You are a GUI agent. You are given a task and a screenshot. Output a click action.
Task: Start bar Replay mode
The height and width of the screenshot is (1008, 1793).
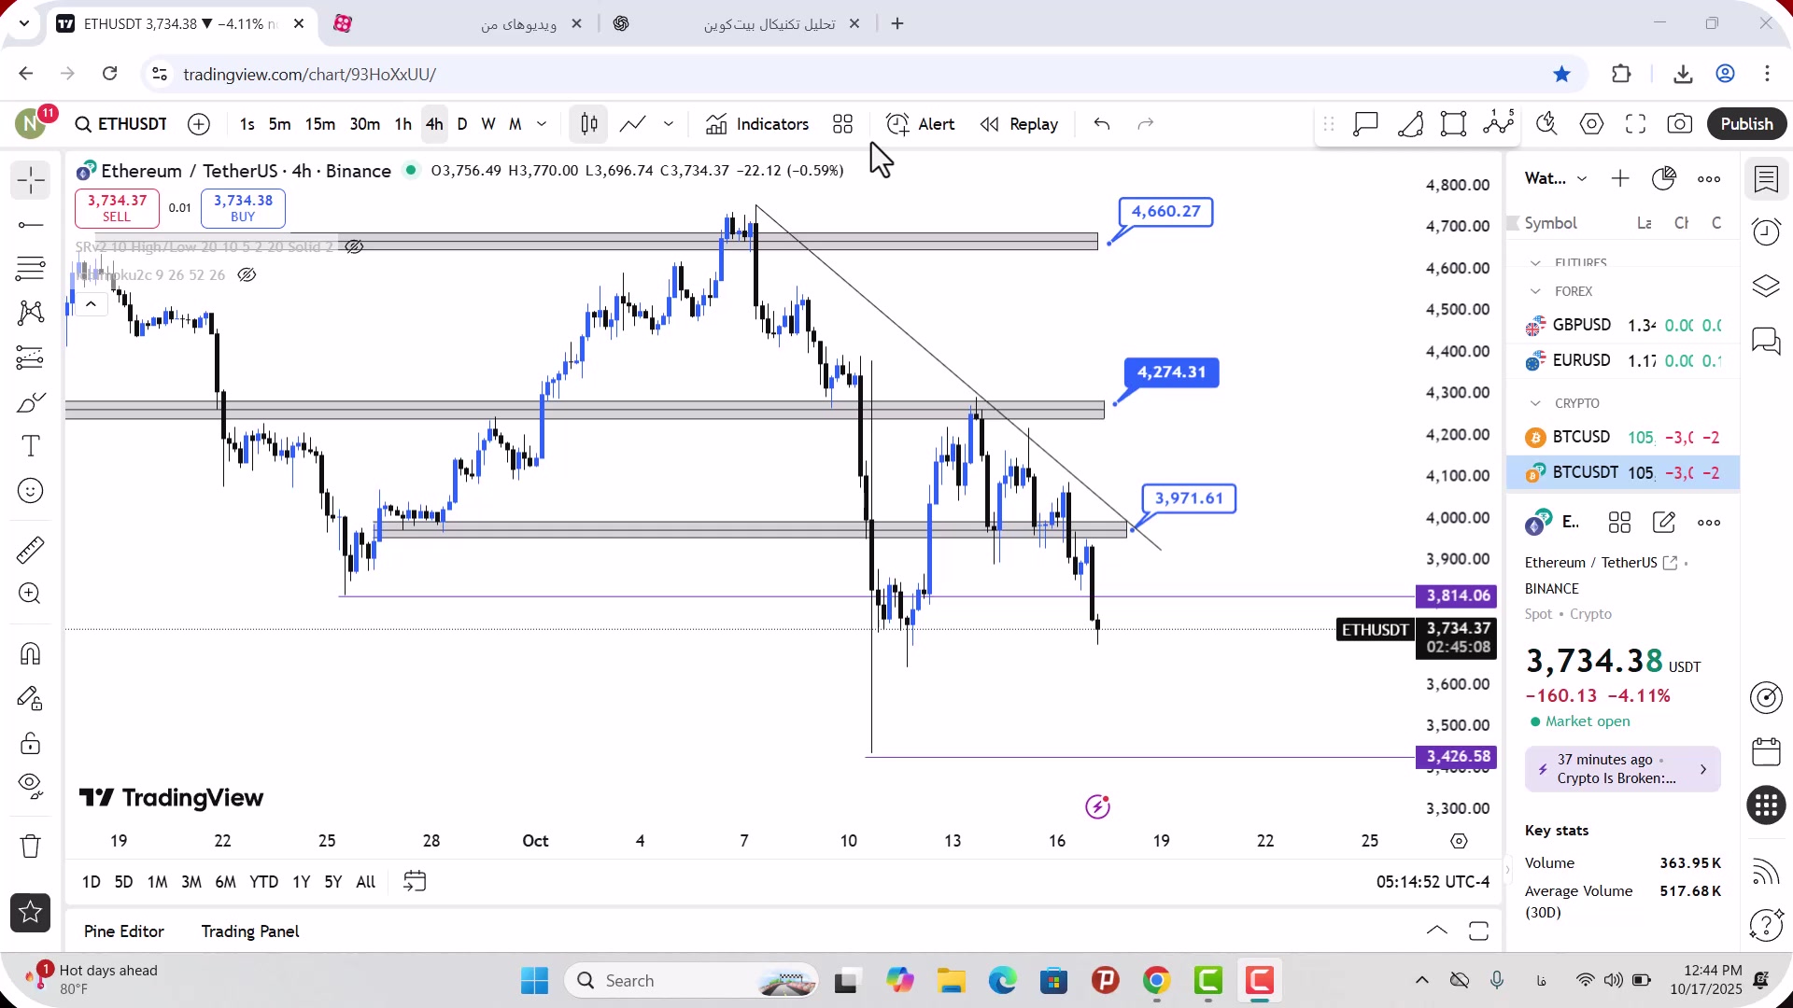pyautogui.click(x=1020, y=124)
